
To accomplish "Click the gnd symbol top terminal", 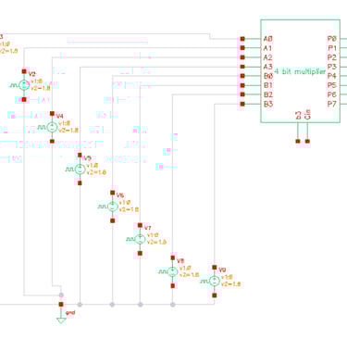I will pos(61,305).
